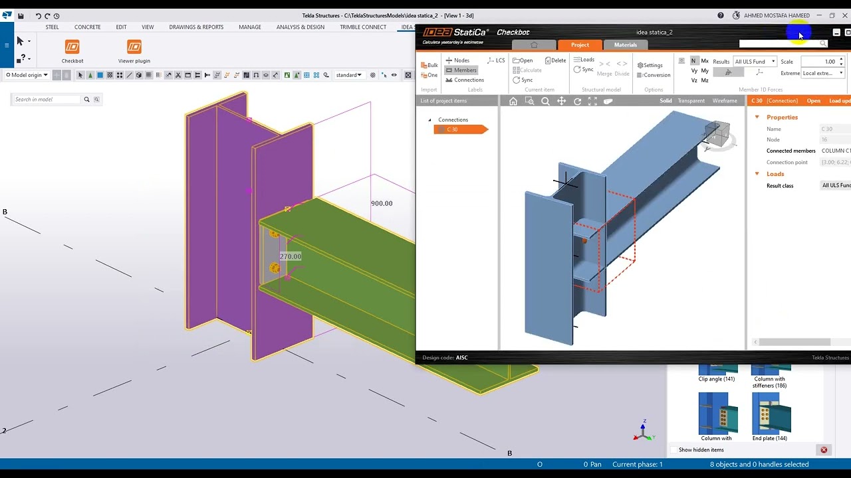Click the properties panel horizontal scrollbar
The image size is (851, 478).
point(794,342)
